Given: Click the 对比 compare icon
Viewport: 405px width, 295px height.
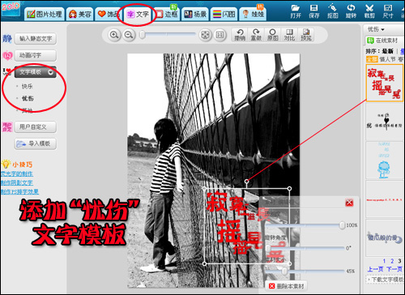Looking at the screenshot, I should [x=289, y=35].
